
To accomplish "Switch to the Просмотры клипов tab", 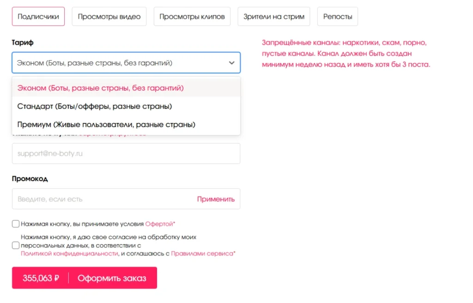I will pyautogui.click(x=192, y=16).
